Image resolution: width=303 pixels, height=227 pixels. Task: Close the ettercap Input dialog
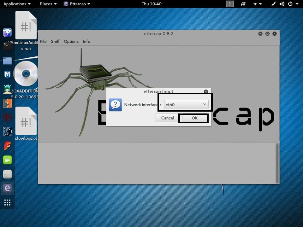tap(206, 91)
